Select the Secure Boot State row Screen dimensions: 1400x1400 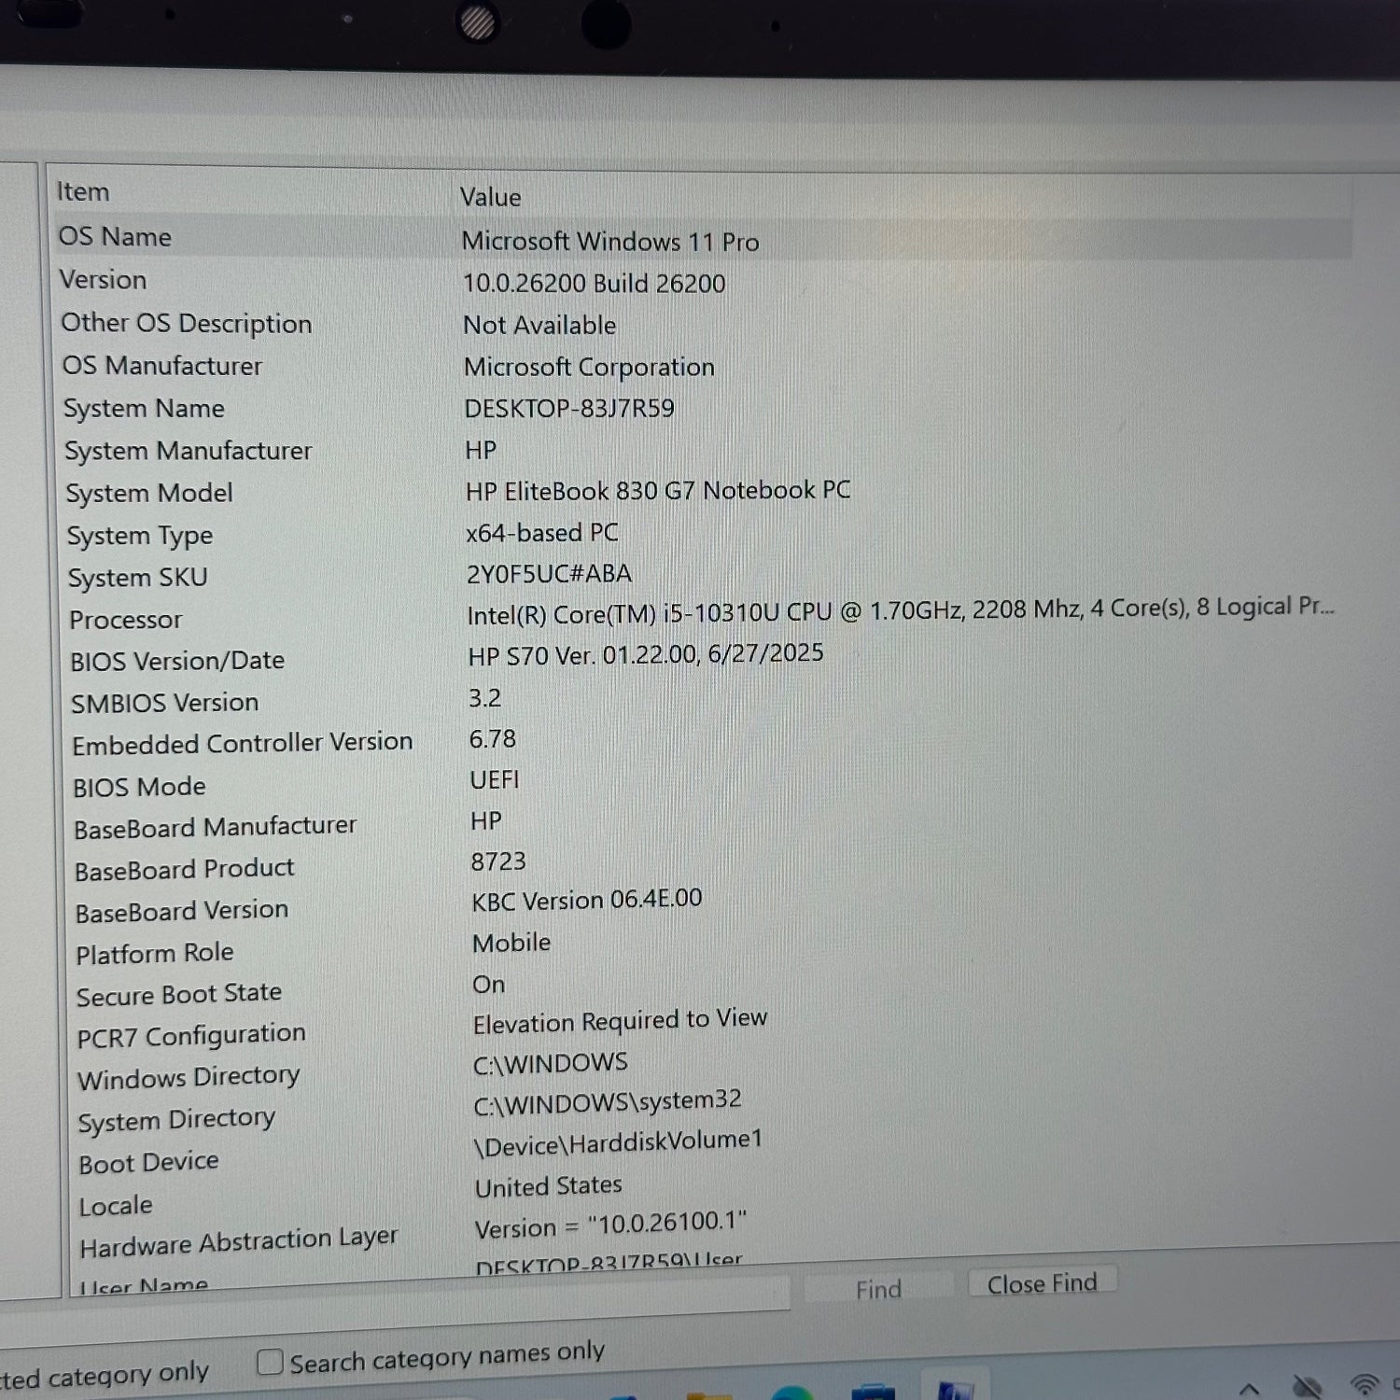coord(179,995)
